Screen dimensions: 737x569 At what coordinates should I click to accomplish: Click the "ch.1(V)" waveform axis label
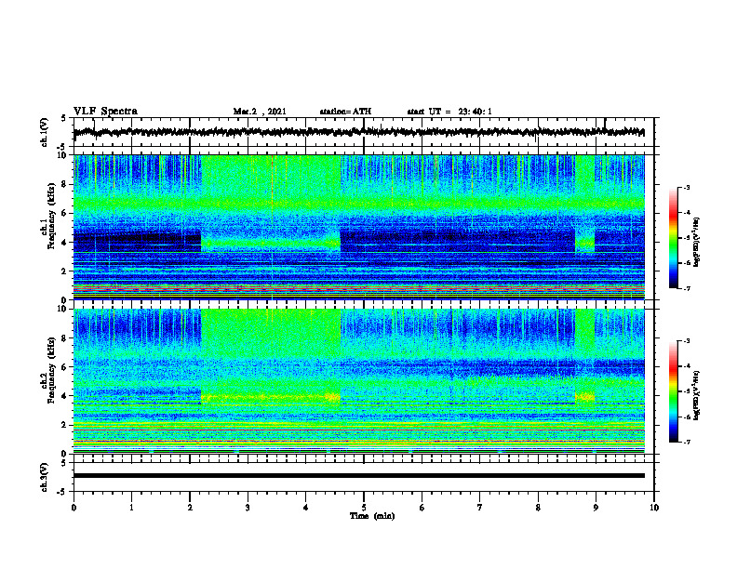pos(45,132)
